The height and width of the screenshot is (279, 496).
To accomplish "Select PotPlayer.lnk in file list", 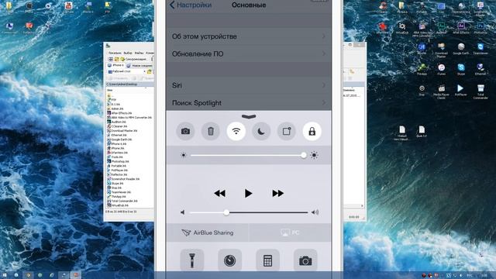I will pyautogui.click(x=117, y=170).
